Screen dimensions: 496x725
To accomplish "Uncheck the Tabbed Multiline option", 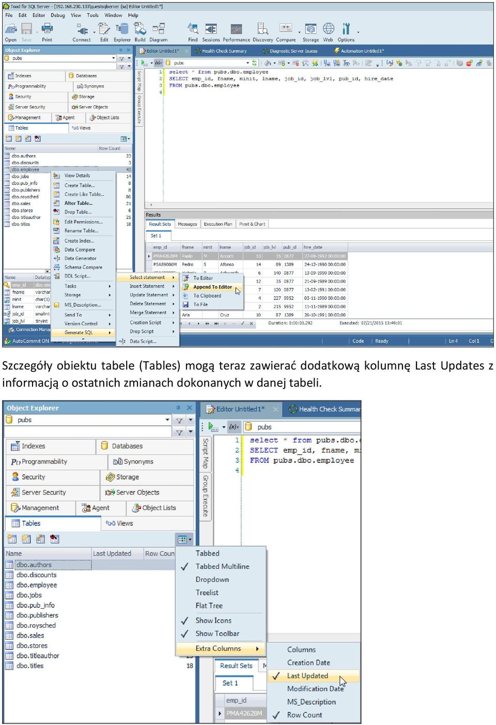I will point(222,566).
